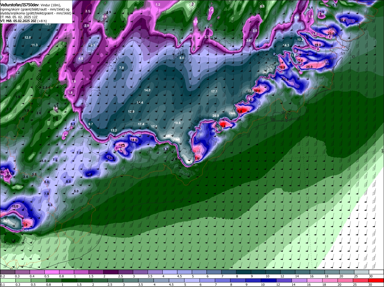
Task: Click the 30 swatch in the snow legend
Action: coord(377,272)
